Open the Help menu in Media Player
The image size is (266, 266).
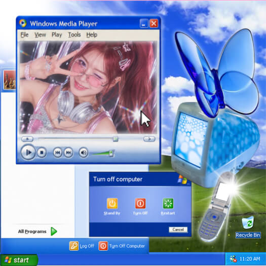(x=92, y=35)
